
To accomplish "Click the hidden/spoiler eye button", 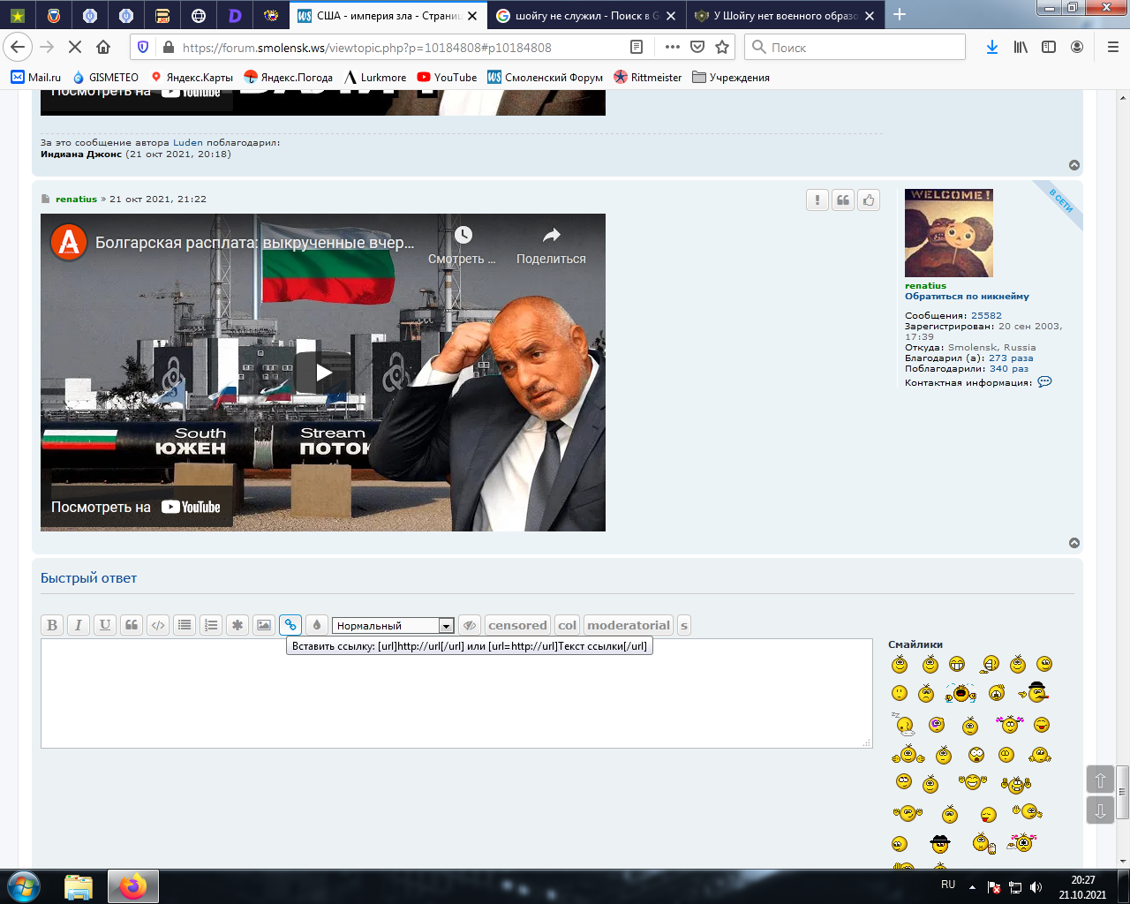I will click(470, 625).
